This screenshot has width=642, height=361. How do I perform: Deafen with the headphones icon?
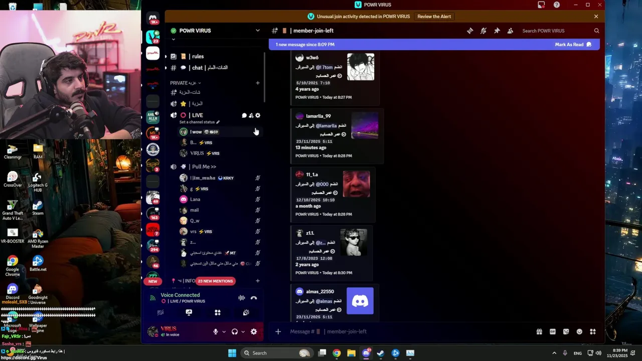(235, 331)
